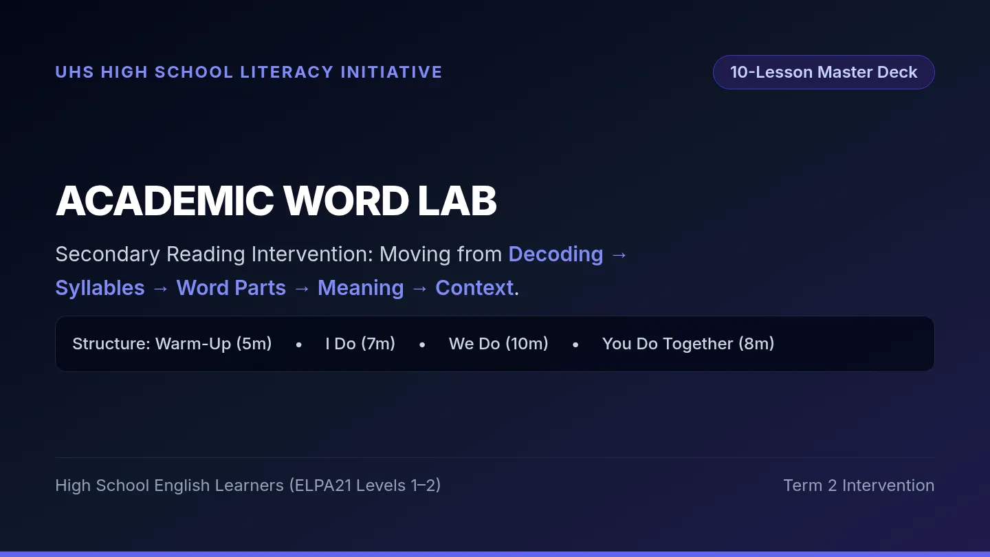Click the highlighted phrase "Word Parts"
Image resolution: width=990 pixels, height=557 pixels.
pos(231,288)
